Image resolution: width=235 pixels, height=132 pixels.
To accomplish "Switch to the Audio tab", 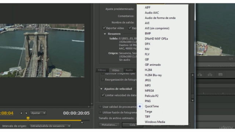I will tap(129, 70).
